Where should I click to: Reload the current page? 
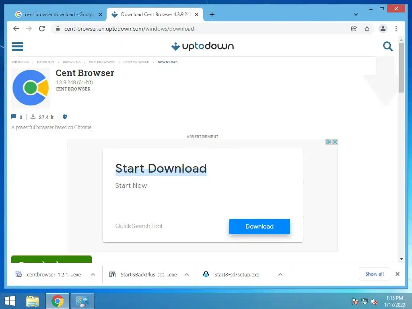(x=42, y=29)
